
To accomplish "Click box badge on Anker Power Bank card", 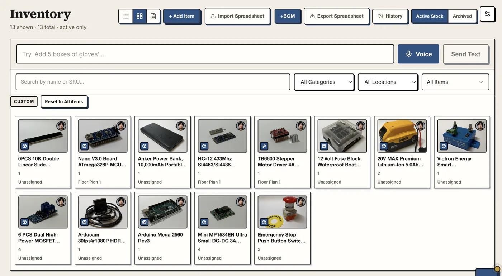I will point(144,146).
